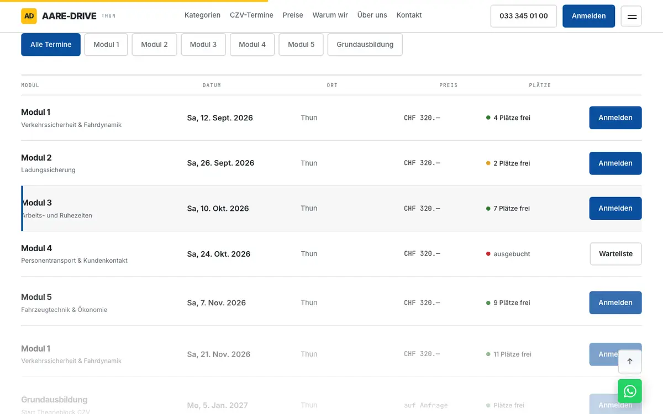This screenshot has width=663, height=414.
Task: Call the phone number 033 345 01 00
Action: click(x=524, y=16)
